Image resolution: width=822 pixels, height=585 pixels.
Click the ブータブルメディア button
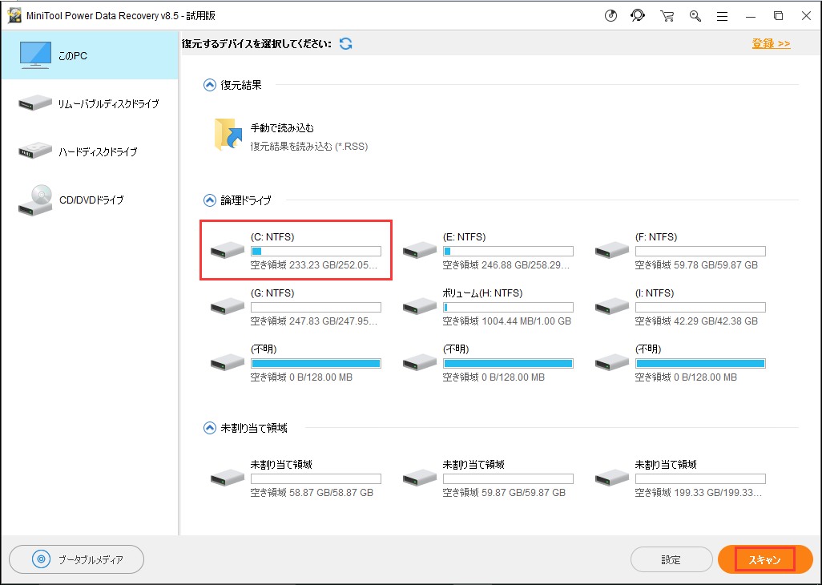point(76,559)
